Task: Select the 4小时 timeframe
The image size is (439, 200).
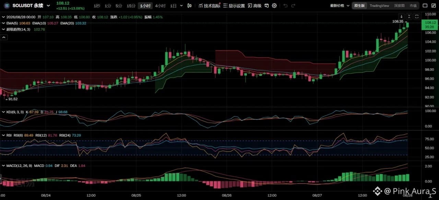Action: [160, 6]
